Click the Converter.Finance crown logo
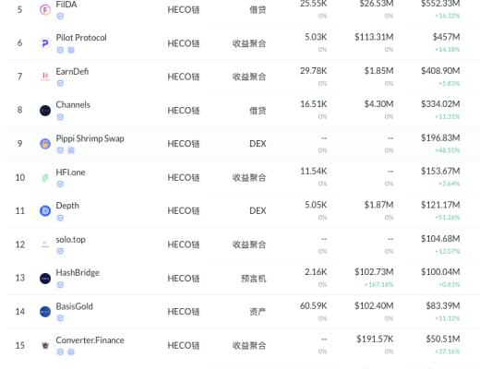Screen dimensions: 480x369 pyautogui.click(x=45, y=345)
